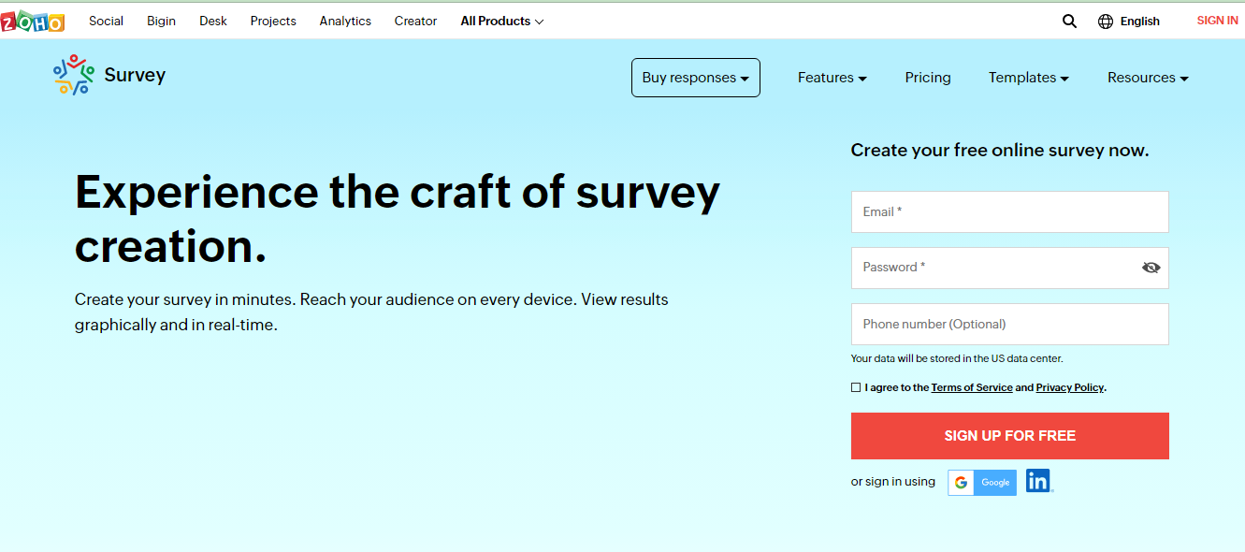Screen dimensions: 1245x552
Task: Click the Survey product name
Action: (135, 75)
